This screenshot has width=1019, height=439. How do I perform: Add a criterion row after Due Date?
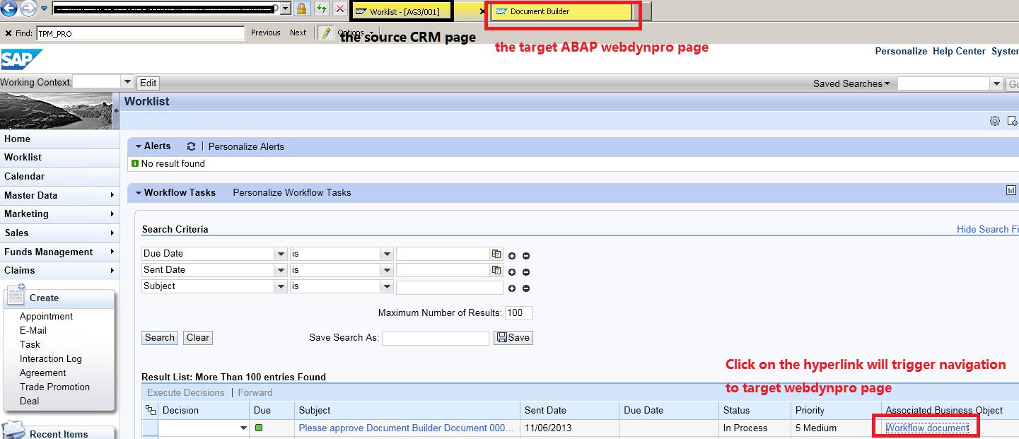tap(512, 256)
